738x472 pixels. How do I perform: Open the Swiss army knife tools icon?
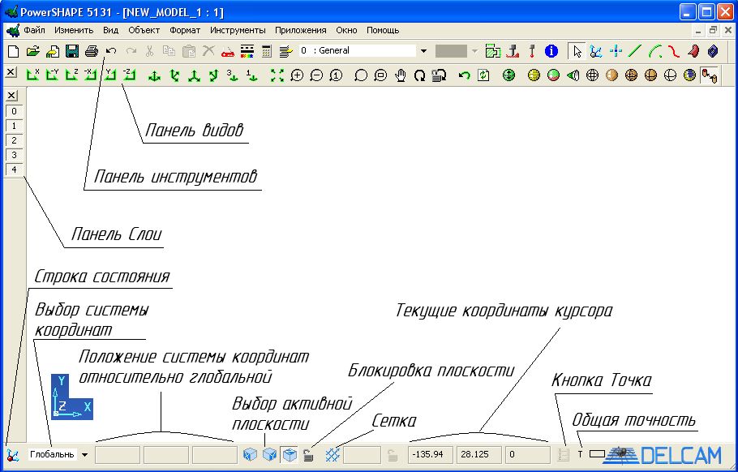tap(228, 51)
